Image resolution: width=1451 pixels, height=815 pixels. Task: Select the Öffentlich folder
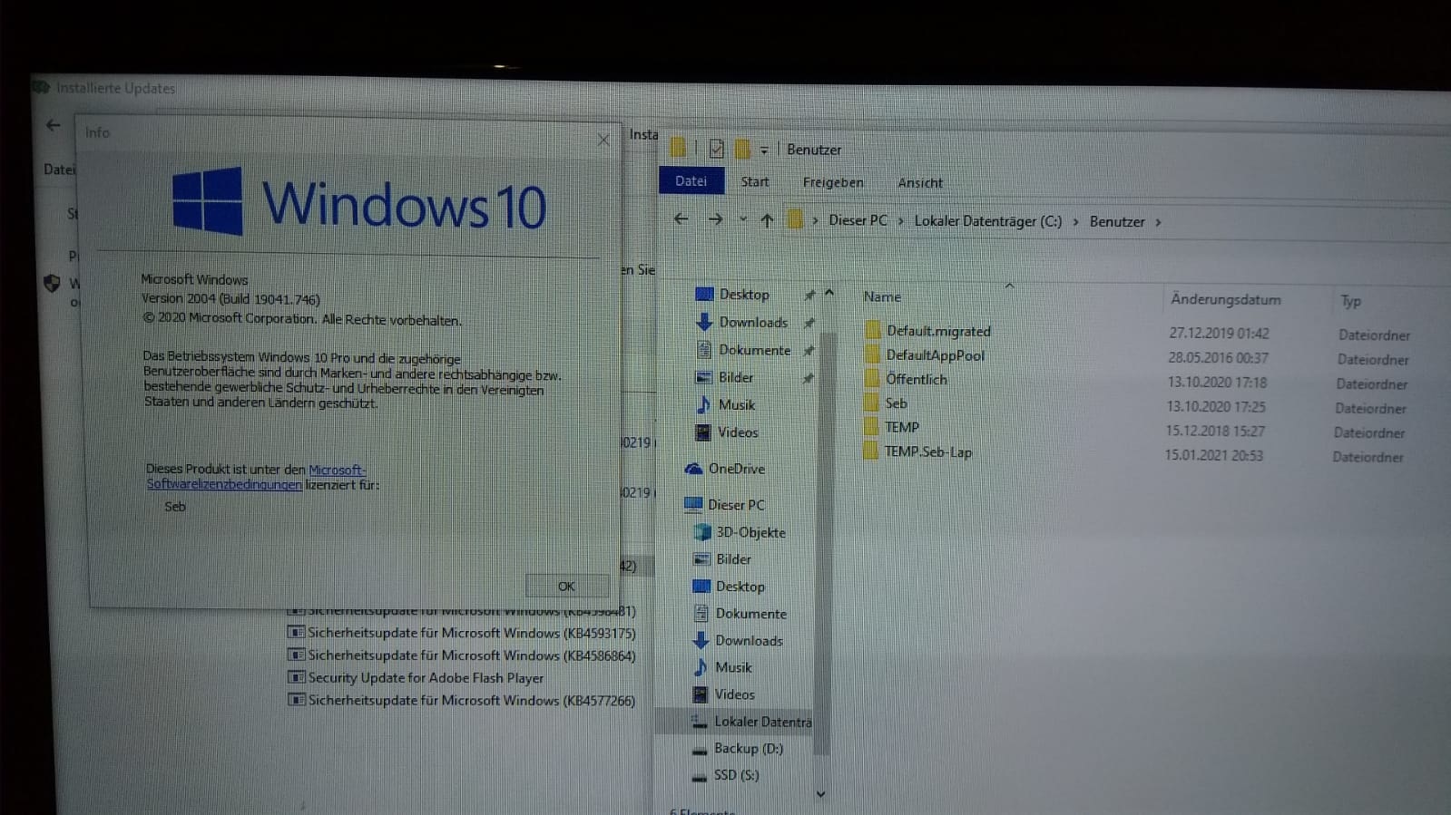(x=916, y=379)
